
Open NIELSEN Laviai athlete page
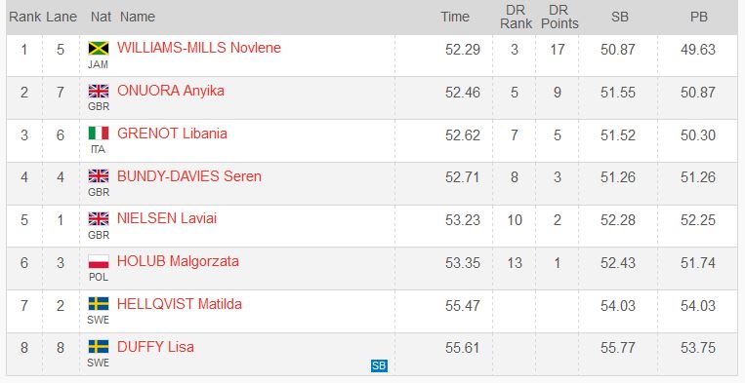point(167,218)
